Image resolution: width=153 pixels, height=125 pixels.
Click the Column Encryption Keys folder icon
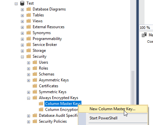click(41, 110)
